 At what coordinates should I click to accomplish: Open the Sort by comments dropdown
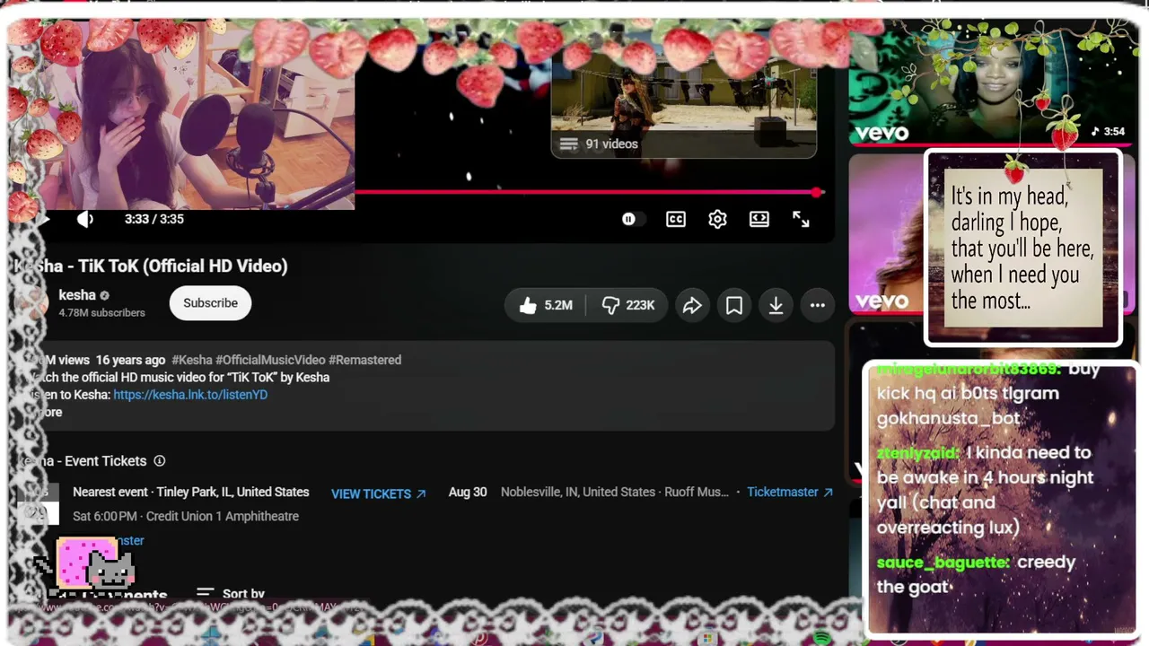click(x=232, y=594)
